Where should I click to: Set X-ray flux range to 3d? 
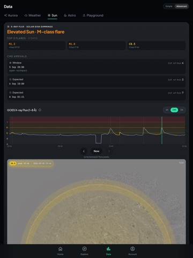coord(182,110)
